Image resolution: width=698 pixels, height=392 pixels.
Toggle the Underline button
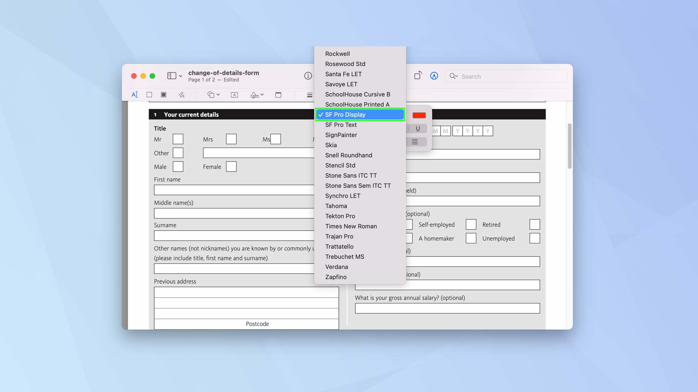coord(417,128)
